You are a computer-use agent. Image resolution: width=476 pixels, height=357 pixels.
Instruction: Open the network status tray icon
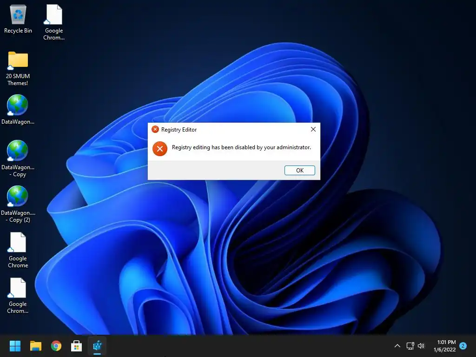(410, 346)
